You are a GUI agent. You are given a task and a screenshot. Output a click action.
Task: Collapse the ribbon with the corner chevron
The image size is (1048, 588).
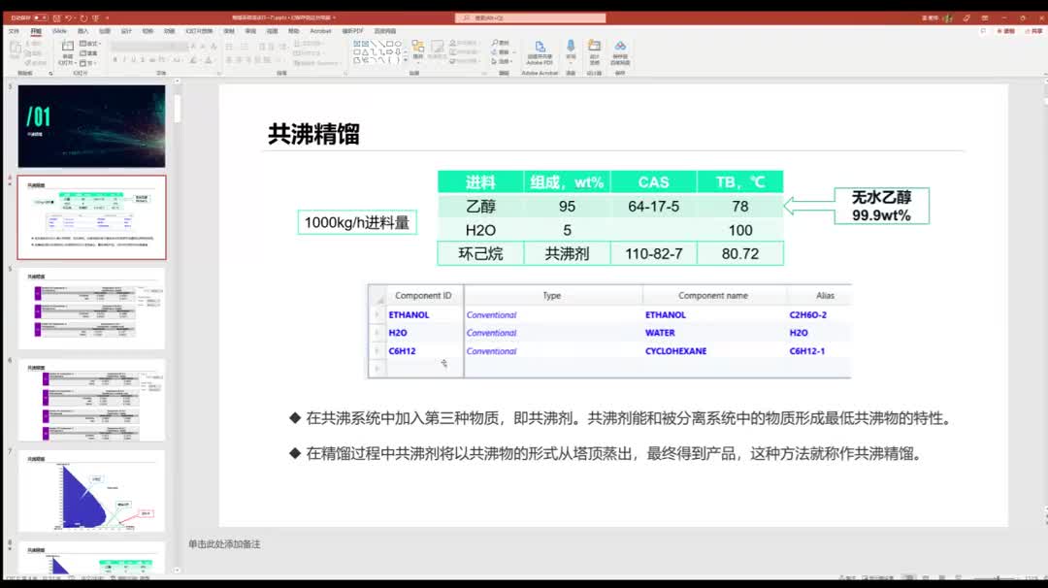coord(1044,74)
